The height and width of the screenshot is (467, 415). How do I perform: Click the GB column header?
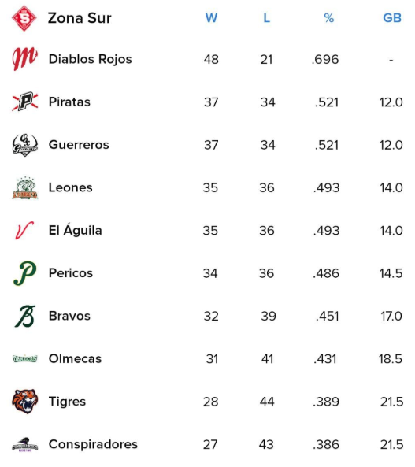(392, 18)
